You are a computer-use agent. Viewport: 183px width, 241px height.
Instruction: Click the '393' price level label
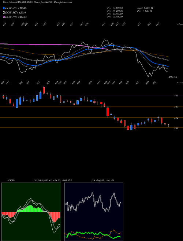[176, 128]
